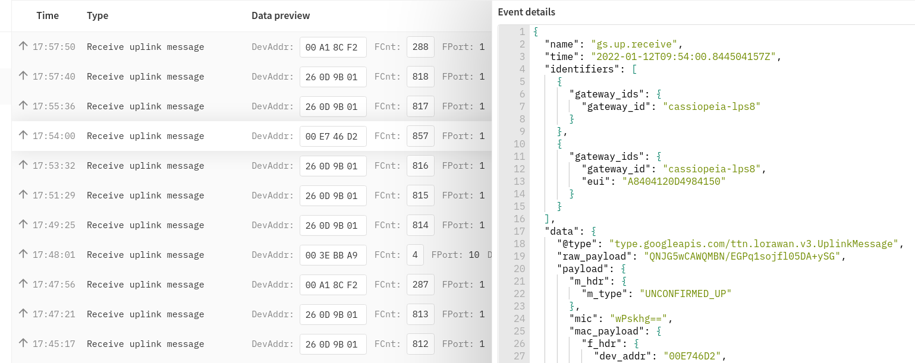Click the Time column header
The height and width of the screenshot is (363, 915).
[48, 15]
